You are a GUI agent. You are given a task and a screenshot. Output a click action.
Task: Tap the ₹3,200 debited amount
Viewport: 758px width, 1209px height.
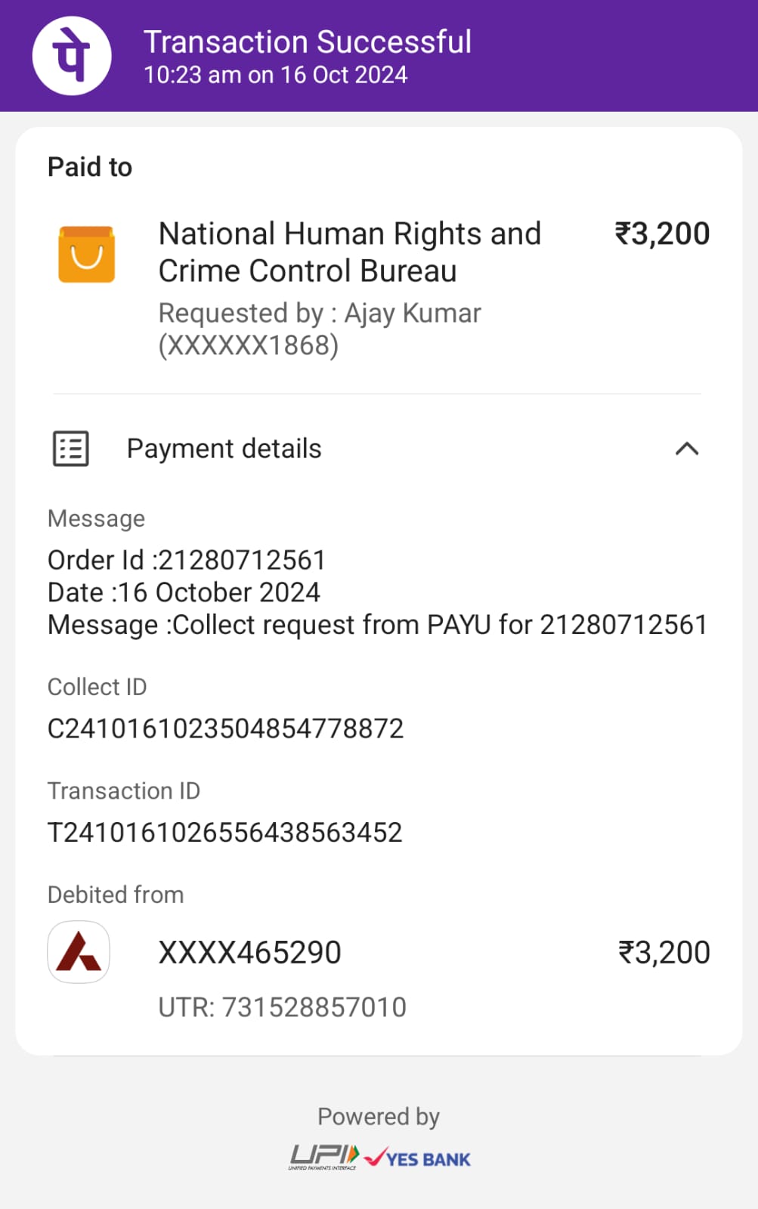coord(664,952)
